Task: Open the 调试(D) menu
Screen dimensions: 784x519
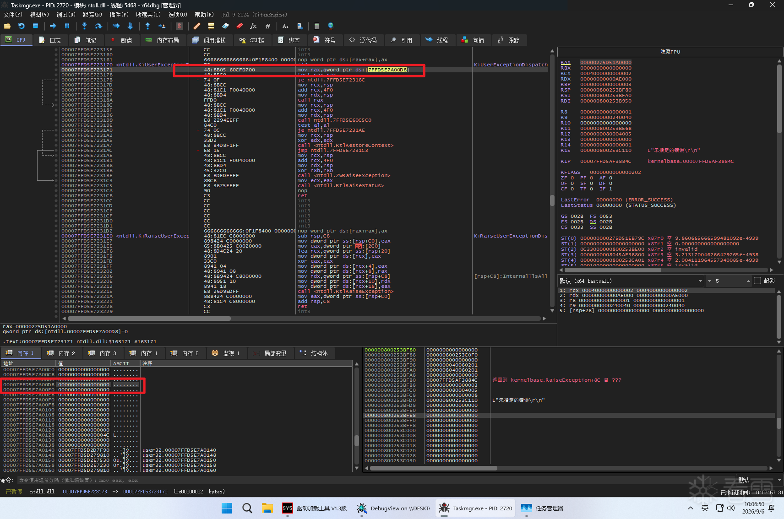Action: click(66, 15)
